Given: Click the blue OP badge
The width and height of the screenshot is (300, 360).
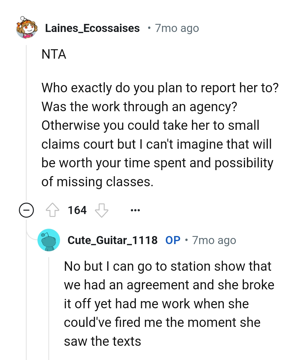Looking at the screenshot, I should pyautogui.click(x=172, y=240).
